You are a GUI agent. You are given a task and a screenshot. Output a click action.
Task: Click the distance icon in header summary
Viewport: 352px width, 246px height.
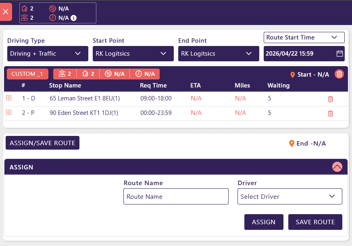click(52, 8)
